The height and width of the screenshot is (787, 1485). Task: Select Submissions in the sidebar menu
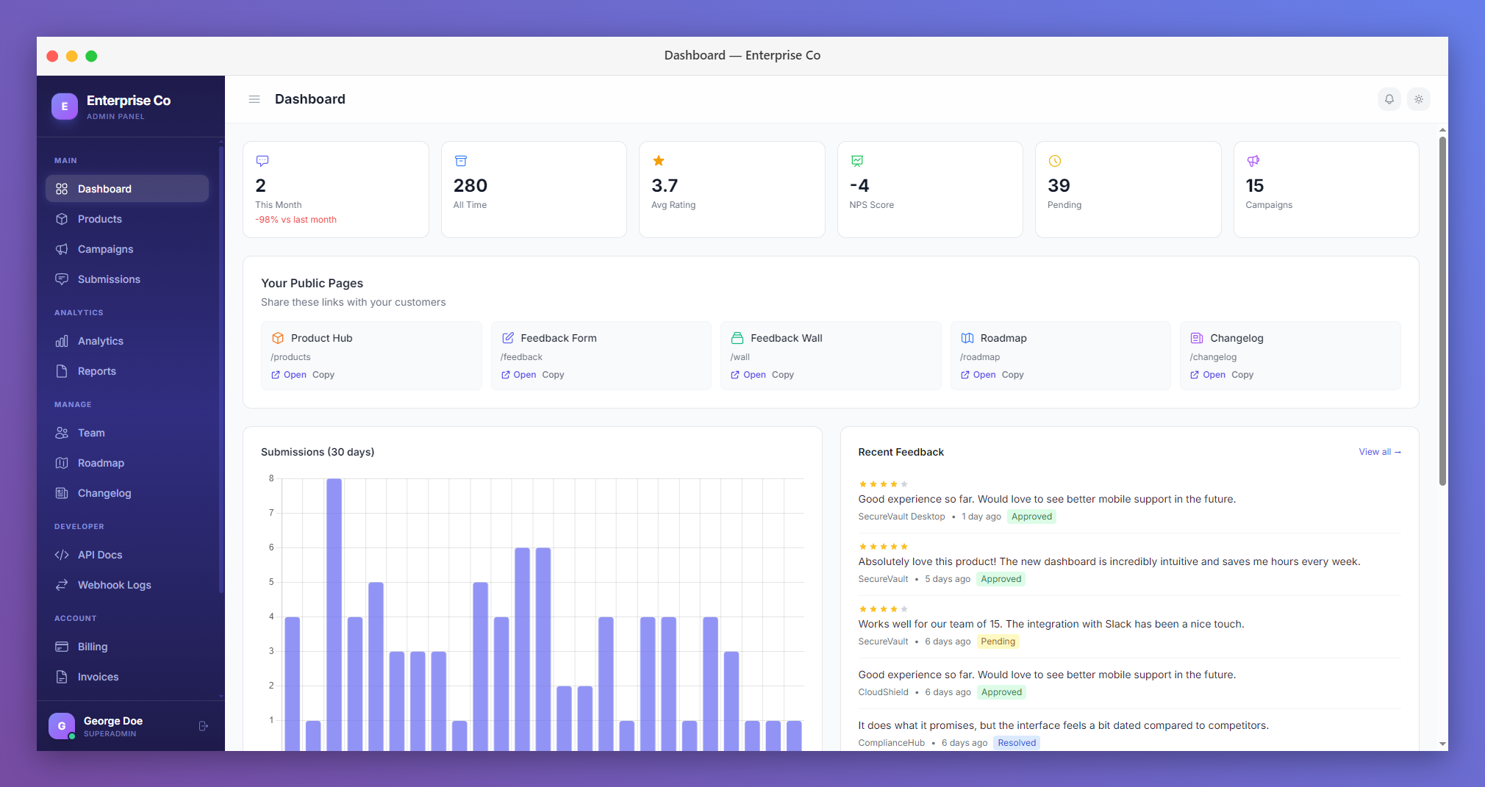point(109,279)
